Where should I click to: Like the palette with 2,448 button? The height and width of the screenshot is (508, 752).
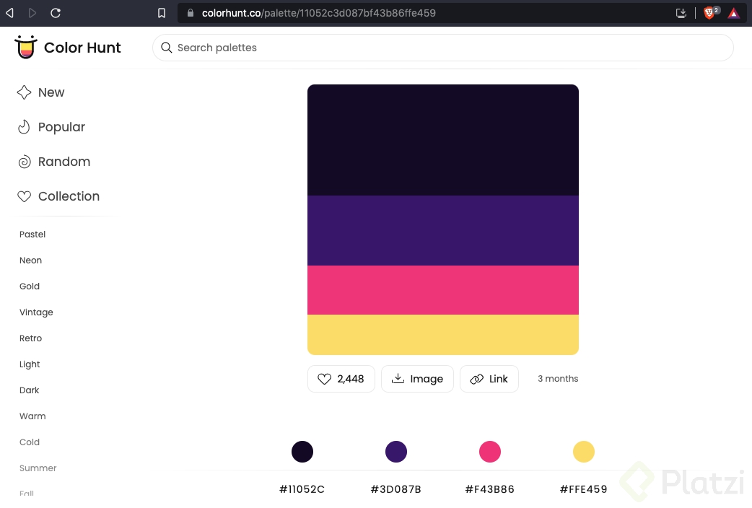pos(341,379)
